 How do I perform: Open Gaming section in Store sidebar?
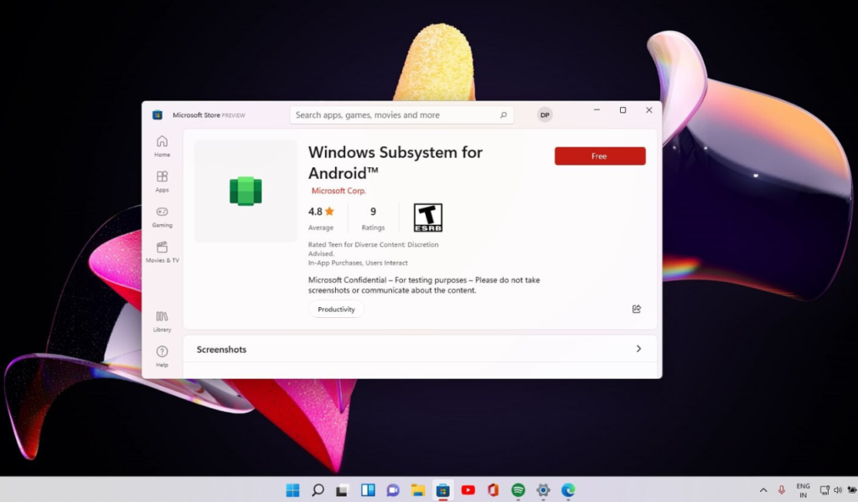(162, 217)
